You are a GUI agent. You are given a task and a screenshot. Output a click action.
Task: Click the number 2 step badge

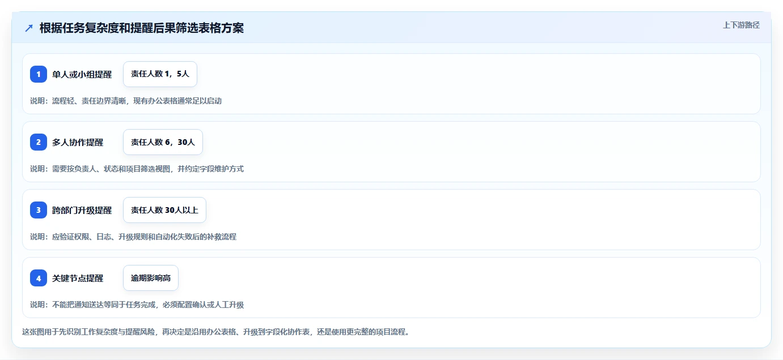point(39,142)
